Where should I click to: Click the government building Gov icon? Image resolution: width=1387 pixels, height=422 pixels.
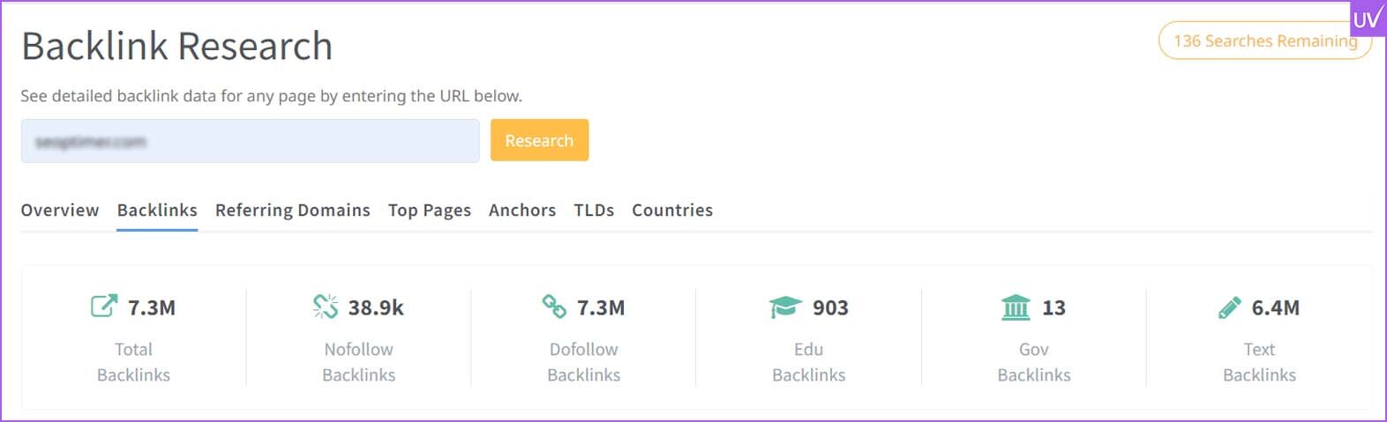coord(1016,307)
